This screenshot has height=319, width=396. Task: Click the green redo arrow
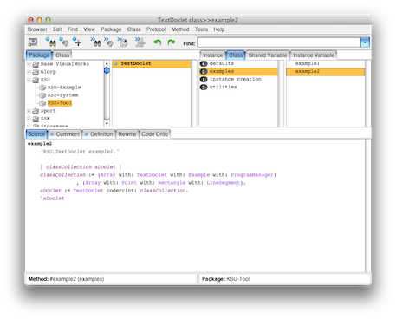[172, 42]
